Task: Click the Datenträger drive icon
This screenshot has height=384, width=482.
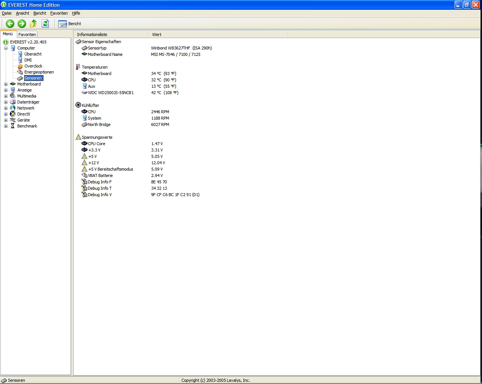Action: point(13,102)
